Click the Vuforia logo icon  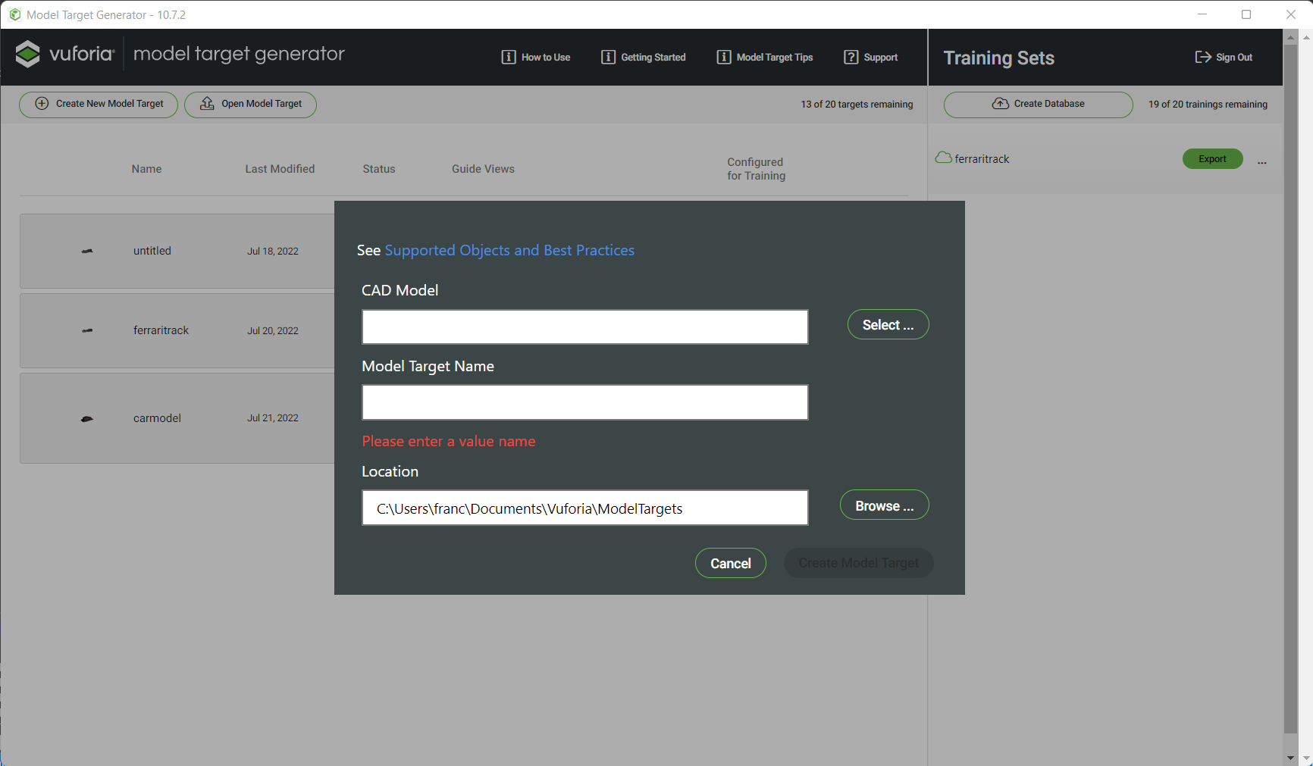coord(28,54)
